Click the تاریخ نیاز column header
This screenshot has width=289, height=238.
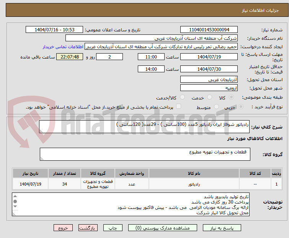[x=30, y=173]
